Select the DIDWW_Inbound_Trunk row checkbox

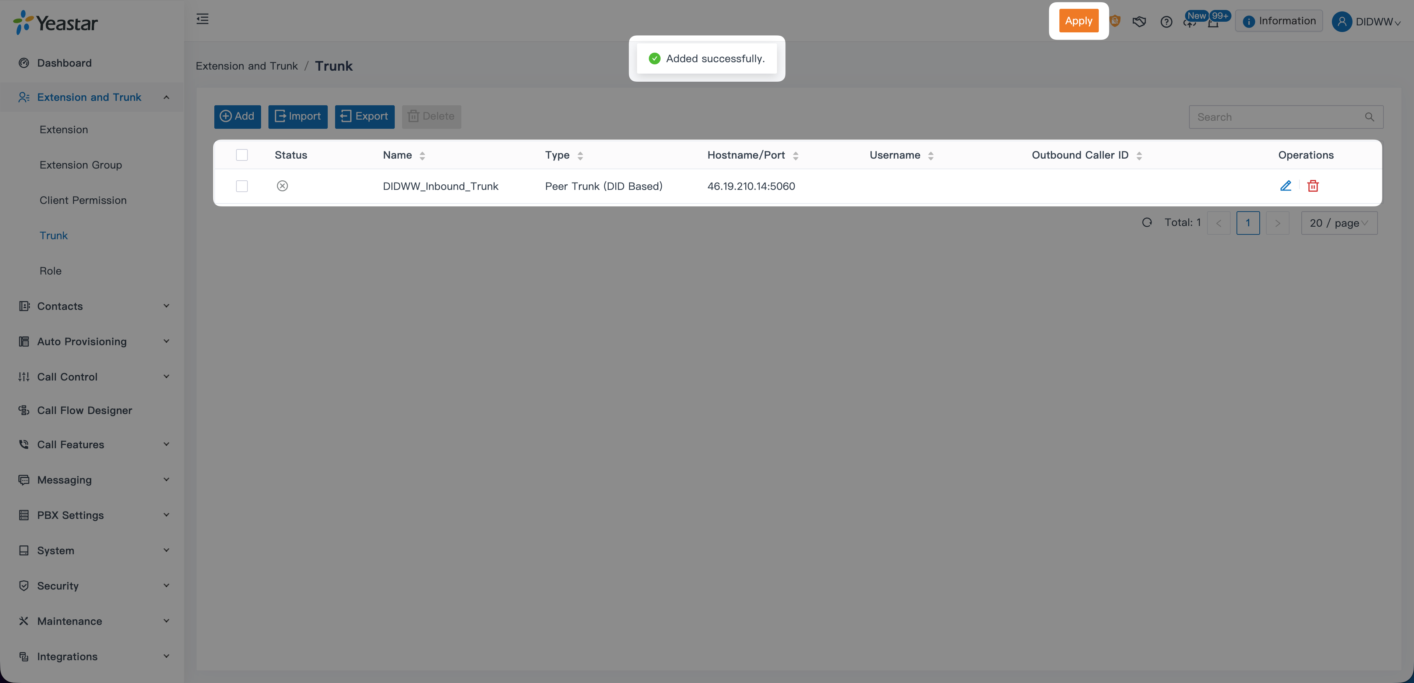[x=242, y=187]
